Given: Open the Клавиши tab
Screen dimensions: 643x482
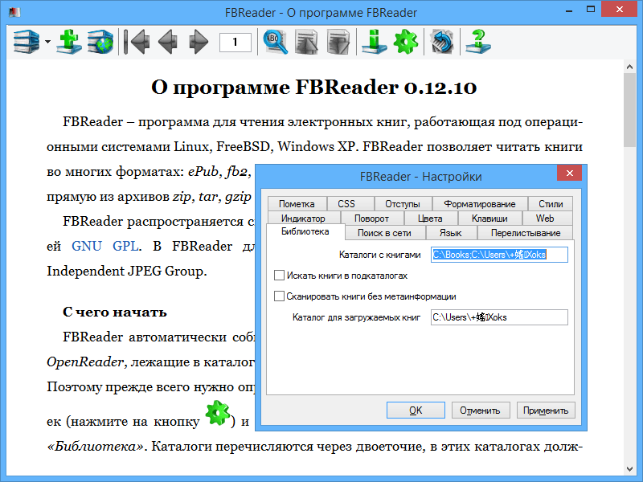Looking at the screenshot, I should tap(489, 219).
